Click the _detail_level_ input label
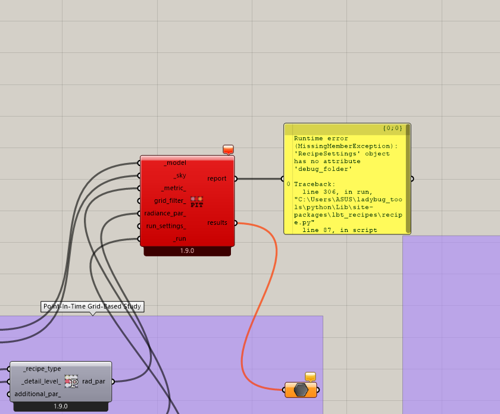This screenshot has height=414, width=500. tap(40, 381)
